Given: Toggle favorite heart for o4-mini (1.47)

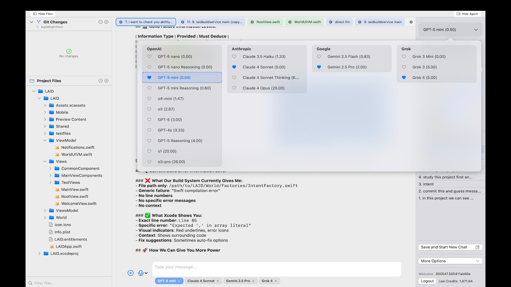Looking at the screenshot, I should point(149,98).
